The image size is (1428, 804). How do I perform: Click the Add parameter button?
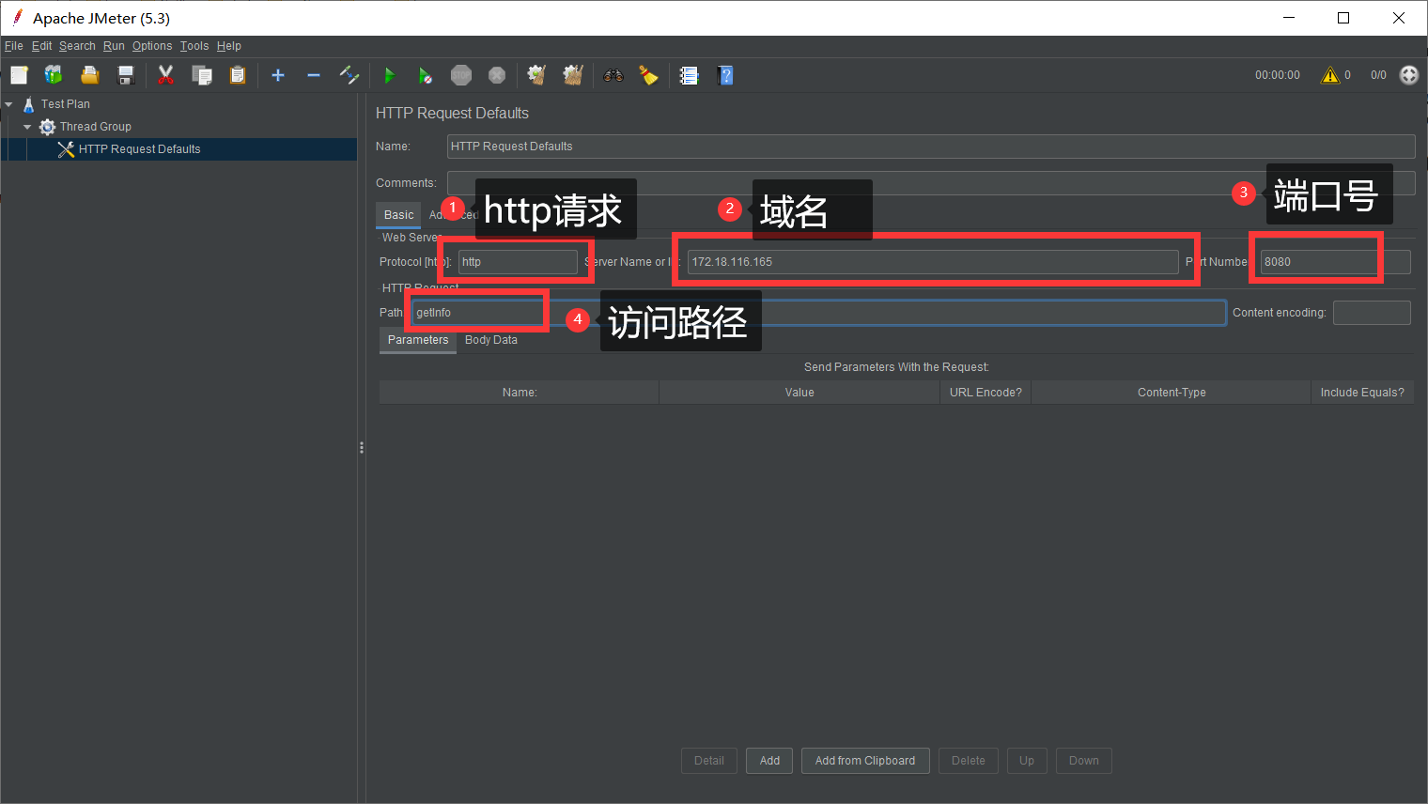click(770, 761)
